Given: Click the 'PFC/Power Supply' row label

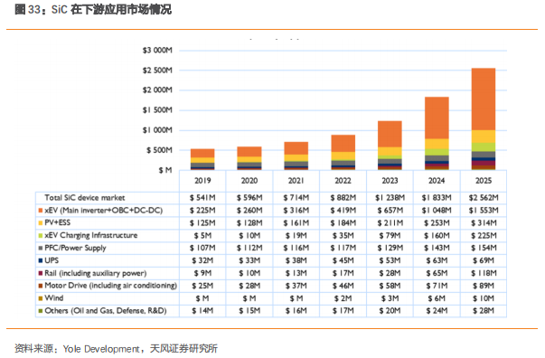Looking at the screenshot, I should [x=75, y=249].
